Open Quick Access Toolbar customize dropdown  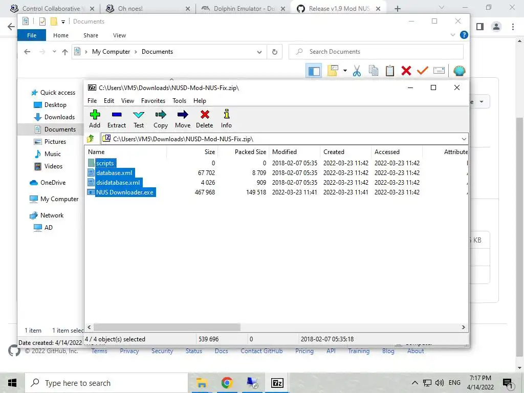(x=63, y=21)
